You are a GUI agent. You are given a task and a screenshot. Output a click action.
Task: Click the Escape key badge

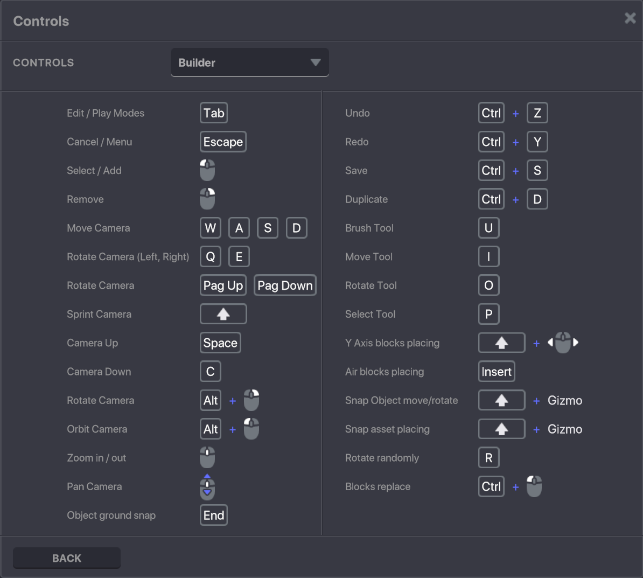coord(223,142)
